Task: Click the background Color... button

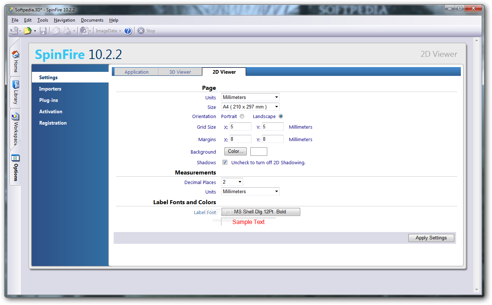Action: pyautogui.click(x=235, y=151)
